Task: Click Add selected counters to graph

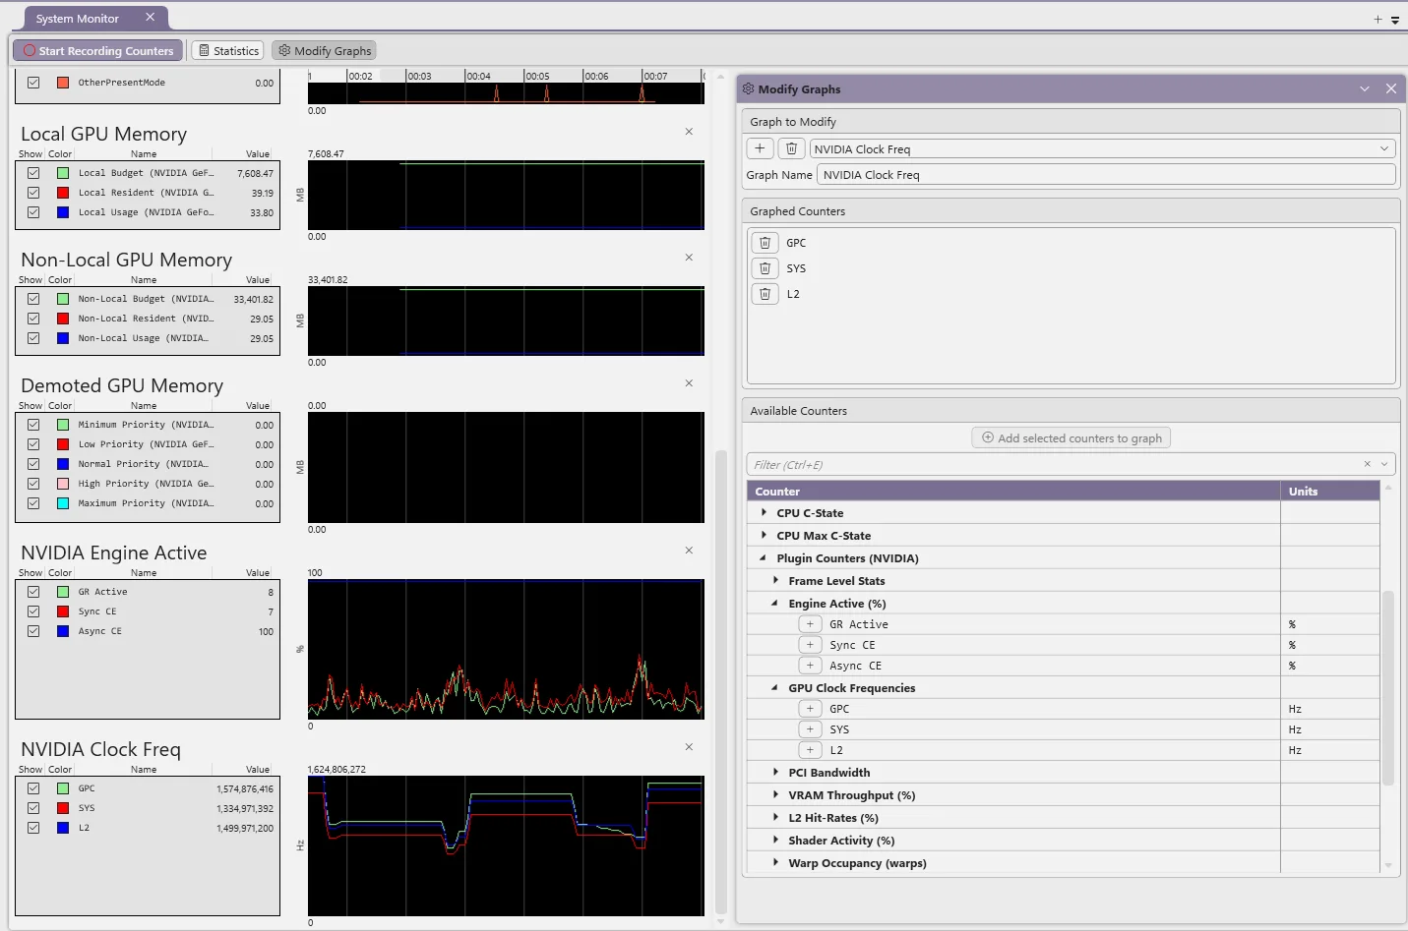Action: pyautogui.click(x=1071, y=438)
